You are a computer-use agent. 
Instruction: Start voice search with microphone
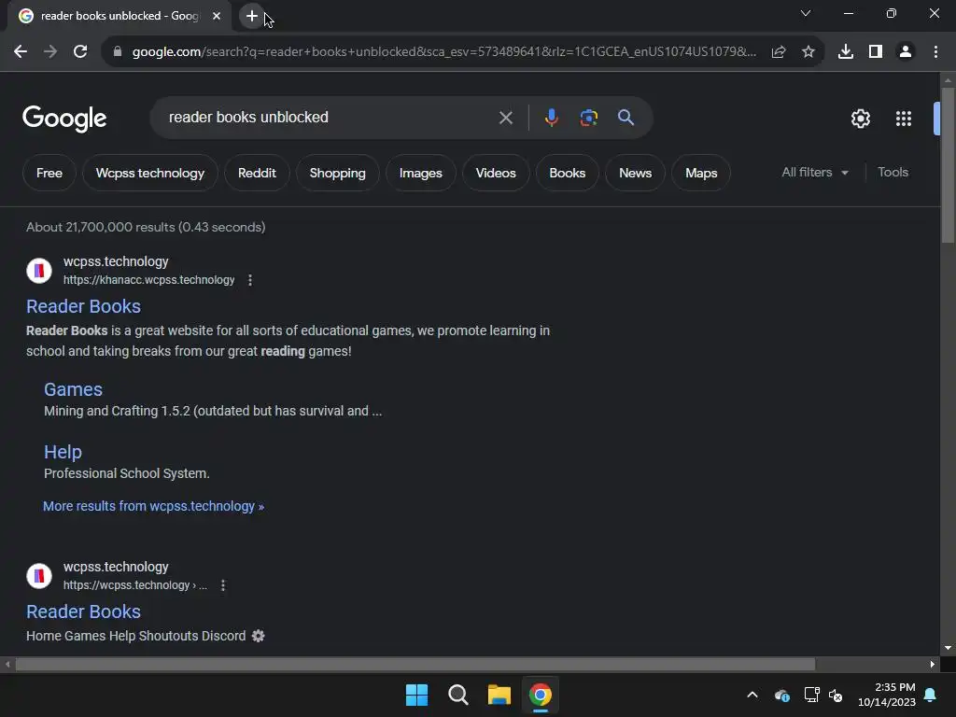click(x=551, y=118)
